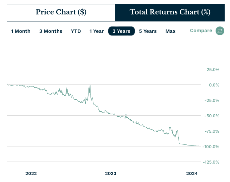This screenshot has height=182, width=230.
Task: Set time range to 1 Month
Action: coord(21,31)
